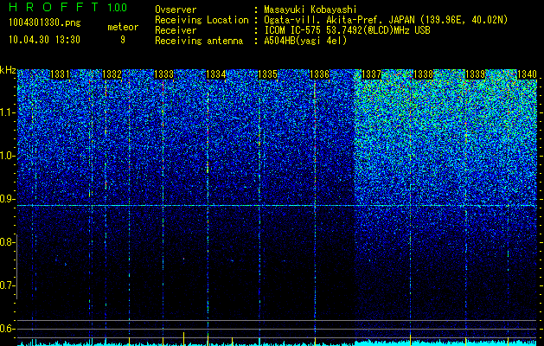The height and width of the screenshot is (346, 544).
Task: Click the 1334 time marker
Action: [x=216, y=74]
